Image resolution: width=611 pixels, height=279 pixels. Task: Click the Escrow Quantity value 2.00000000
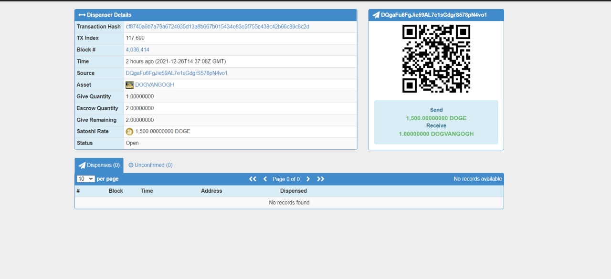(140, 108)
